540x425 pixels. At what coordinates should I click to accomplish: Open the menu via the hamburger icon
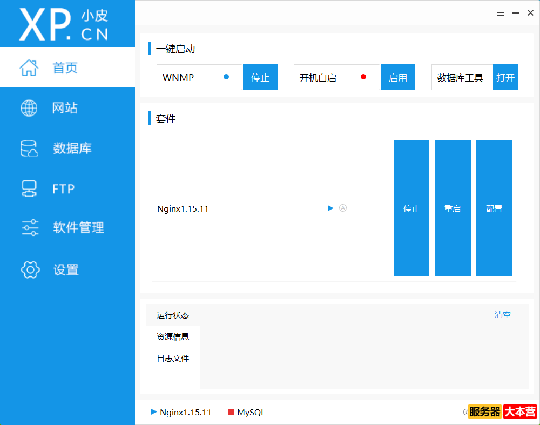coord(500,12)
